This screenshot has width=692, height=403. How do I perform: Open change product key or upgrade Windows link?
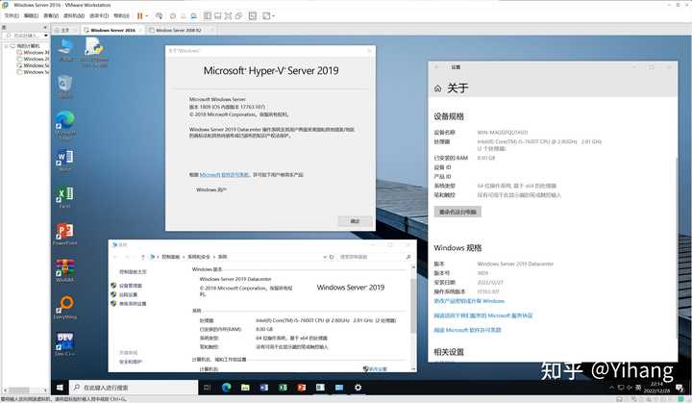[x=469, y=301]
